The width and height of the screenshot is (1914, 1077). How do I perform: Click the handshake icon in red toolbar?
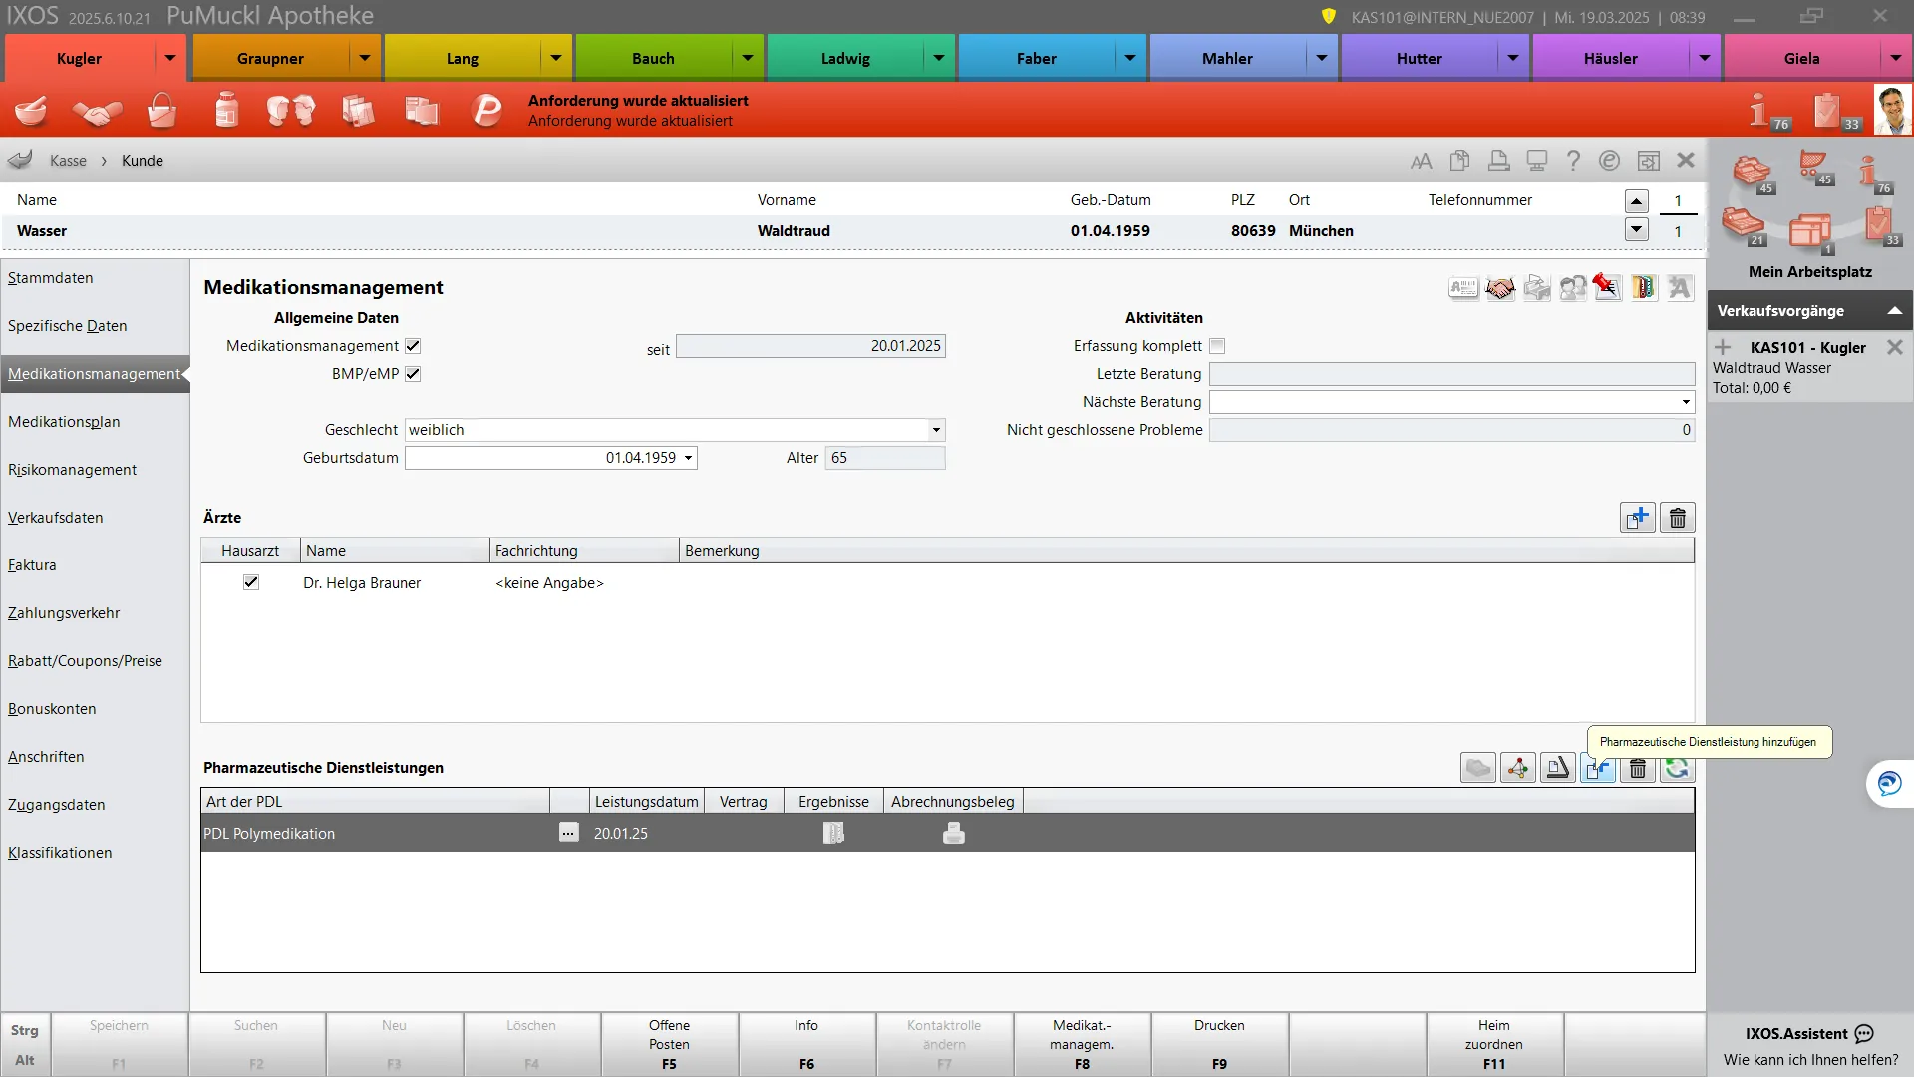pos(97,110)
